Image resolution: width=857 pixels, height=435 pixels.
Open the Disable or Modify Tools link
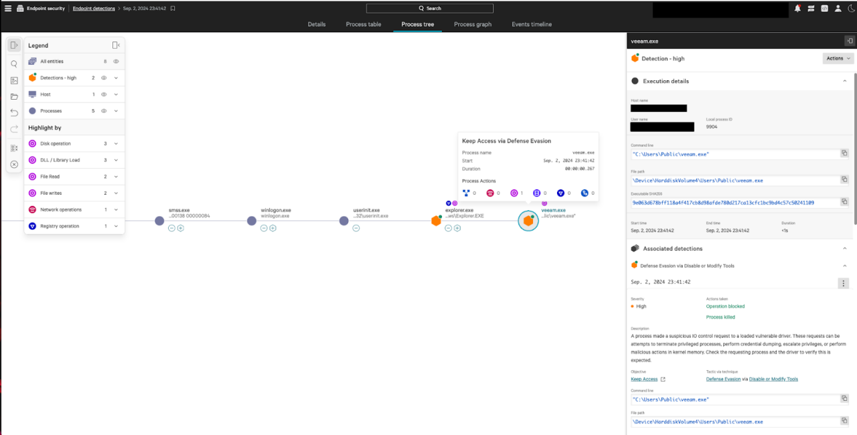pos(773,379)
